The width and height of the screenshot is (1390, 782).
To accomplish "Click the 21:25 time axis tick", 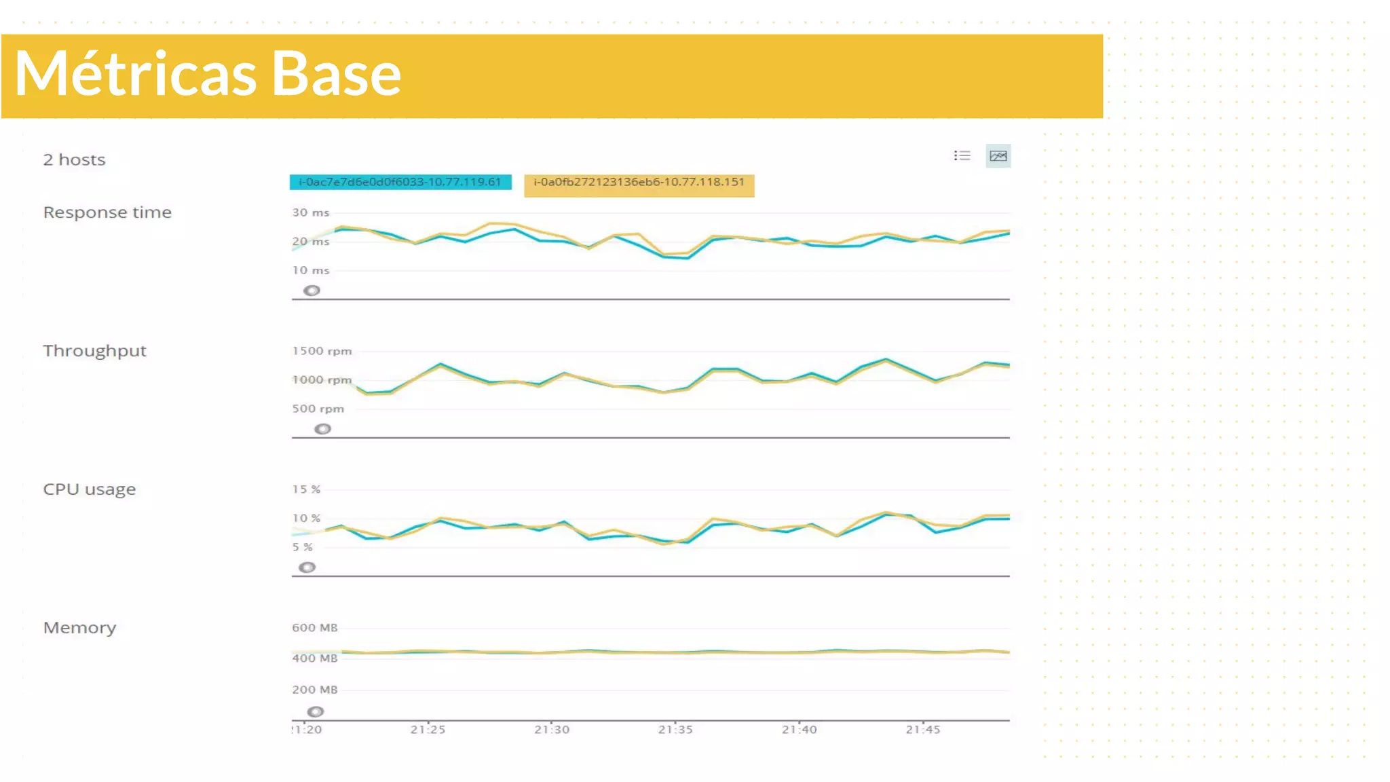I will click(428, 730).
